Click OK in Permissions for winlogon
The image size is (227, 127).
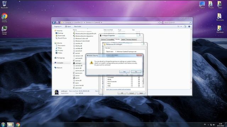pyautogui.click(x=122, y=93)
